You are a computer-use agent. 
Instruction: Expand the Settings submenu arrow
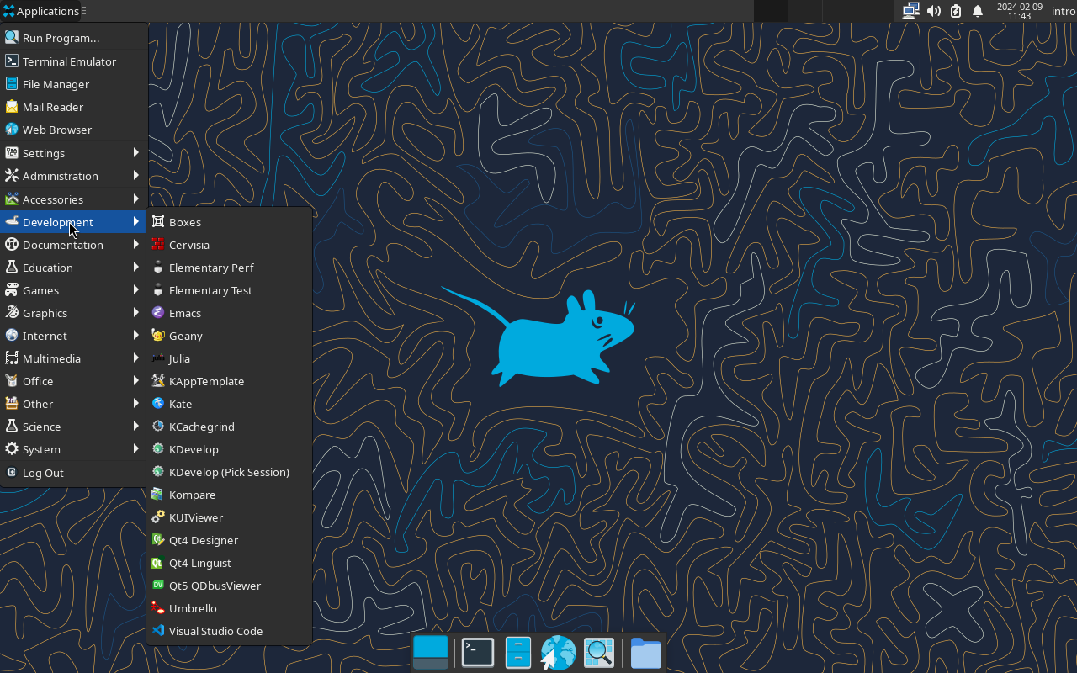click(x=135, y=152)
